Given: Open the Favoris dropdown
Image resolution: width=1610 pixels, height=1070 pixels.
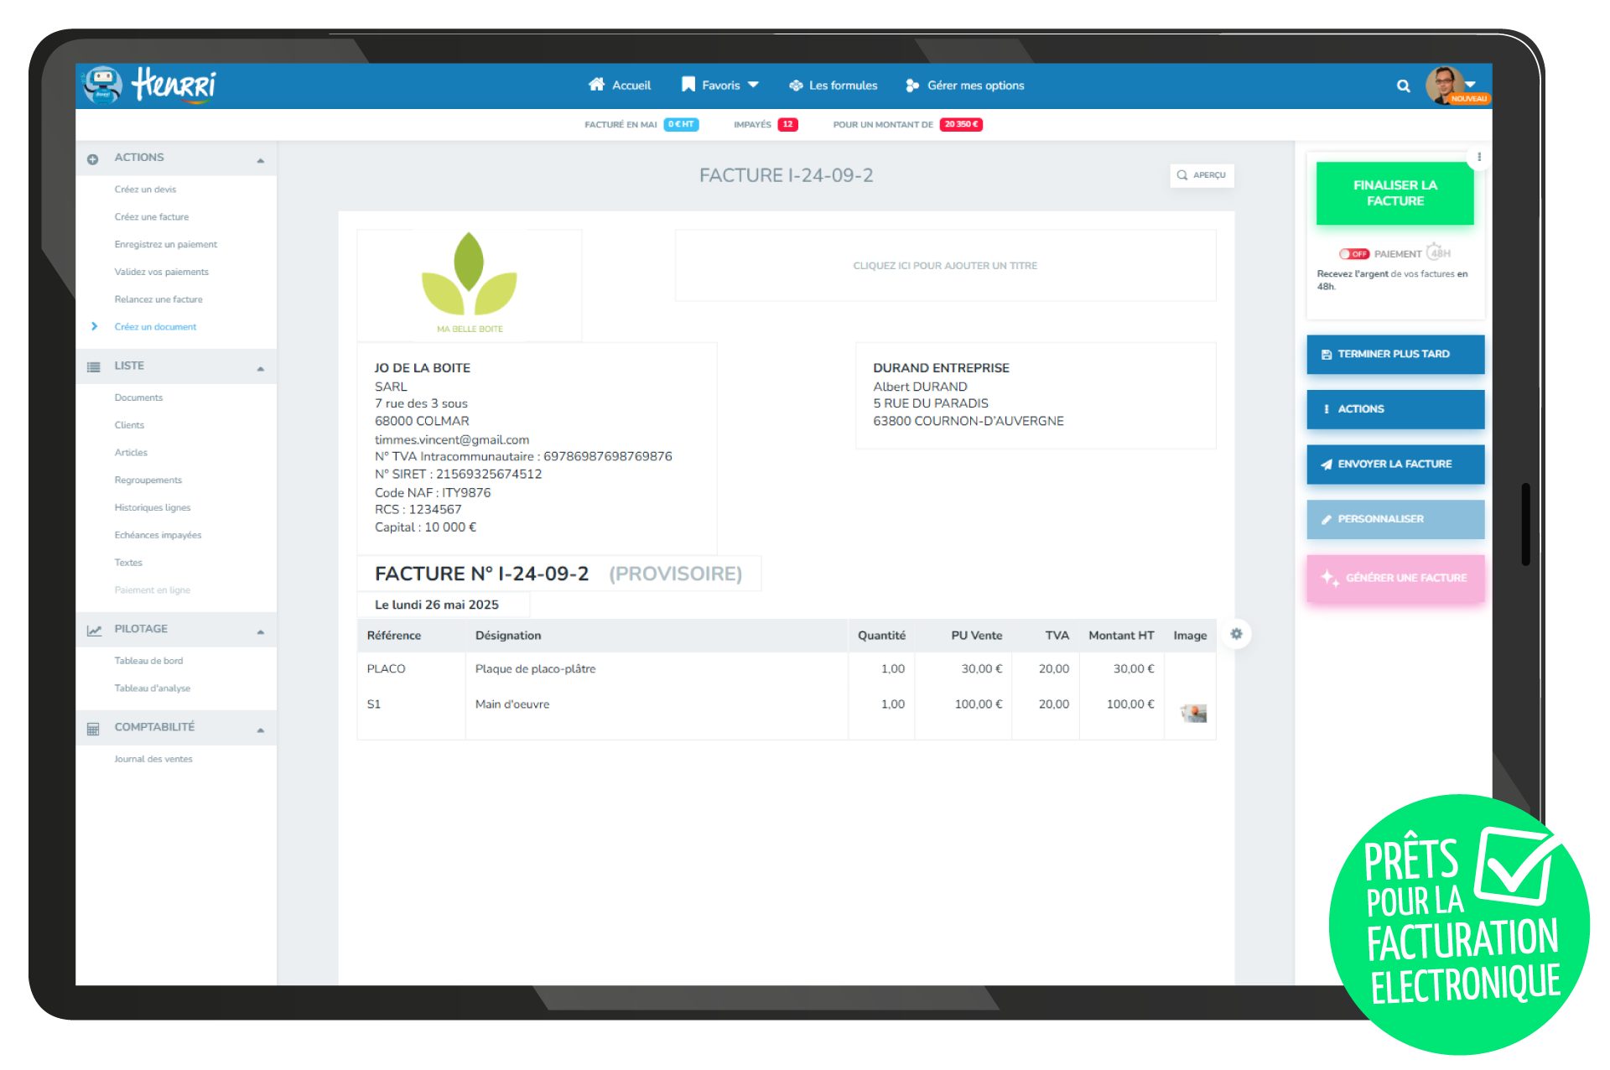Looking at the screenshot, I should (721, 85).
